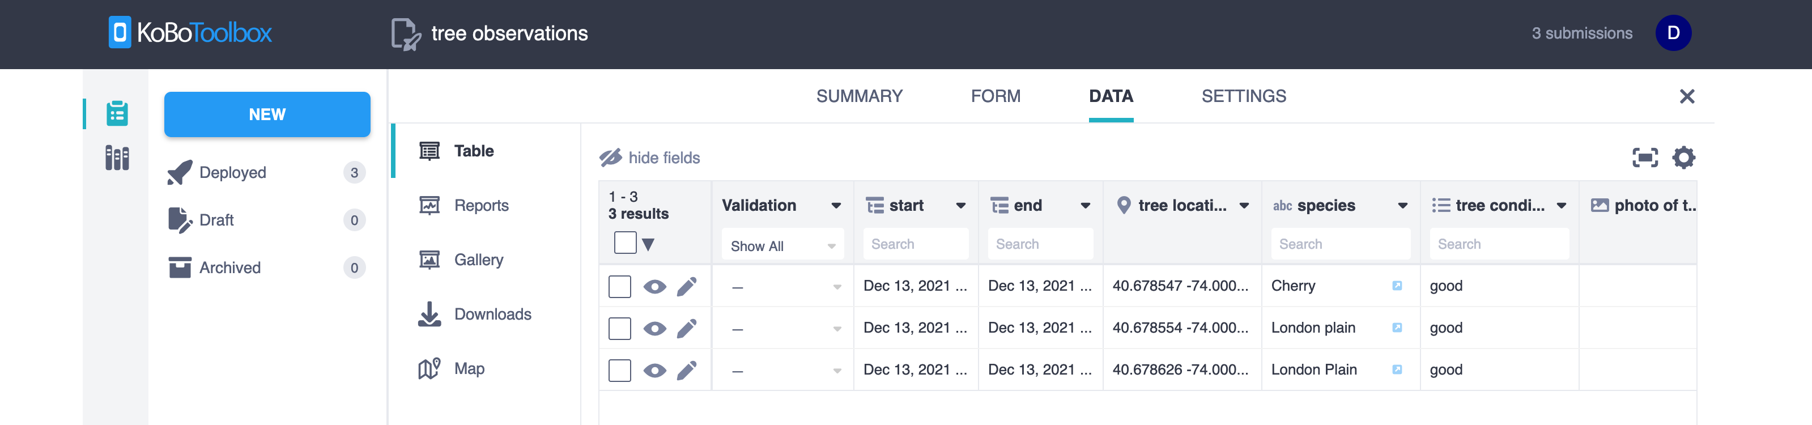The height and width of the screenshot is (425, 1812).
Task: Edit the Cherry submission with pencil icon
Action: coord(687,286)
